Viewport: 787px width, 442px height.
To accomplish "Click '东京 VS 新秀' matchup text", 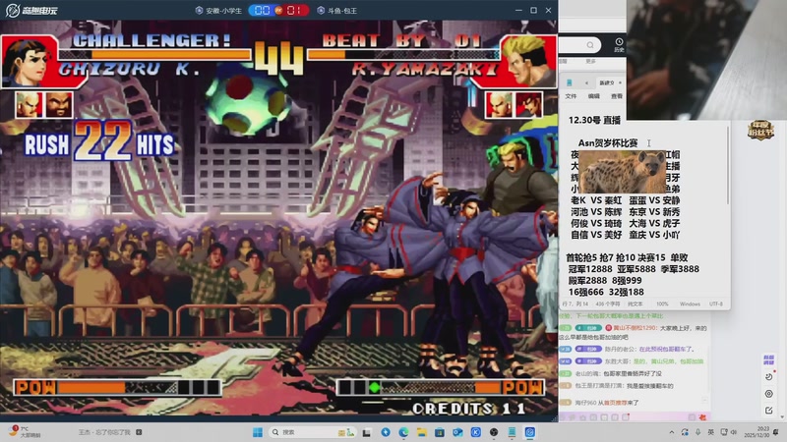I will 654,211.
